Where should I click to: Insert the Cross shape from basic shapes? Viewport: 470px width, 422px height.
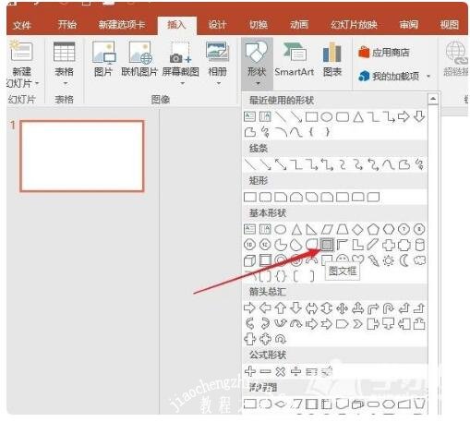point(388,245)
